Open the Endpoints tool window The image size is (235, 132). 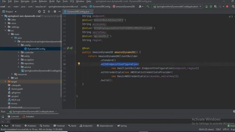click(x=86, y=126)
